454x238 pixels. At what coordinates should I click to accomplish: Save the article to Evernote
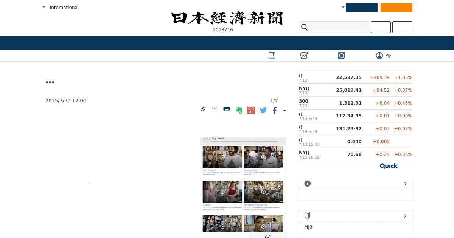click(x=239, y=110)
